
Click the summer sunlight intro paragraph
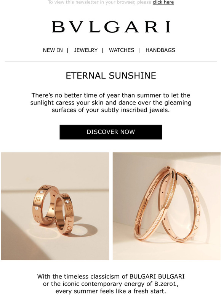111,103
